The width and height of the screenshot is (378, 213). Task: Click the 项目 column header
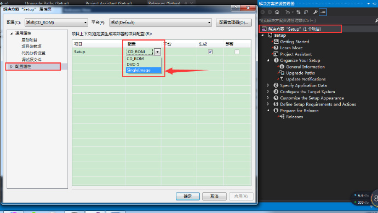click(x=99, y=44)
